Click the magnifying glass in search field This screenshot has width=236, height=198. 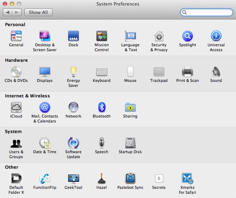click(184, 12)
